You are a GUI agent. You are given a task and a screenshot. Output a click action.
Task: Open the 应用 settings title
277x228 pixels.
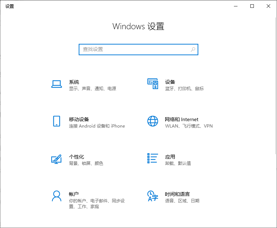[x=170, y=157]
